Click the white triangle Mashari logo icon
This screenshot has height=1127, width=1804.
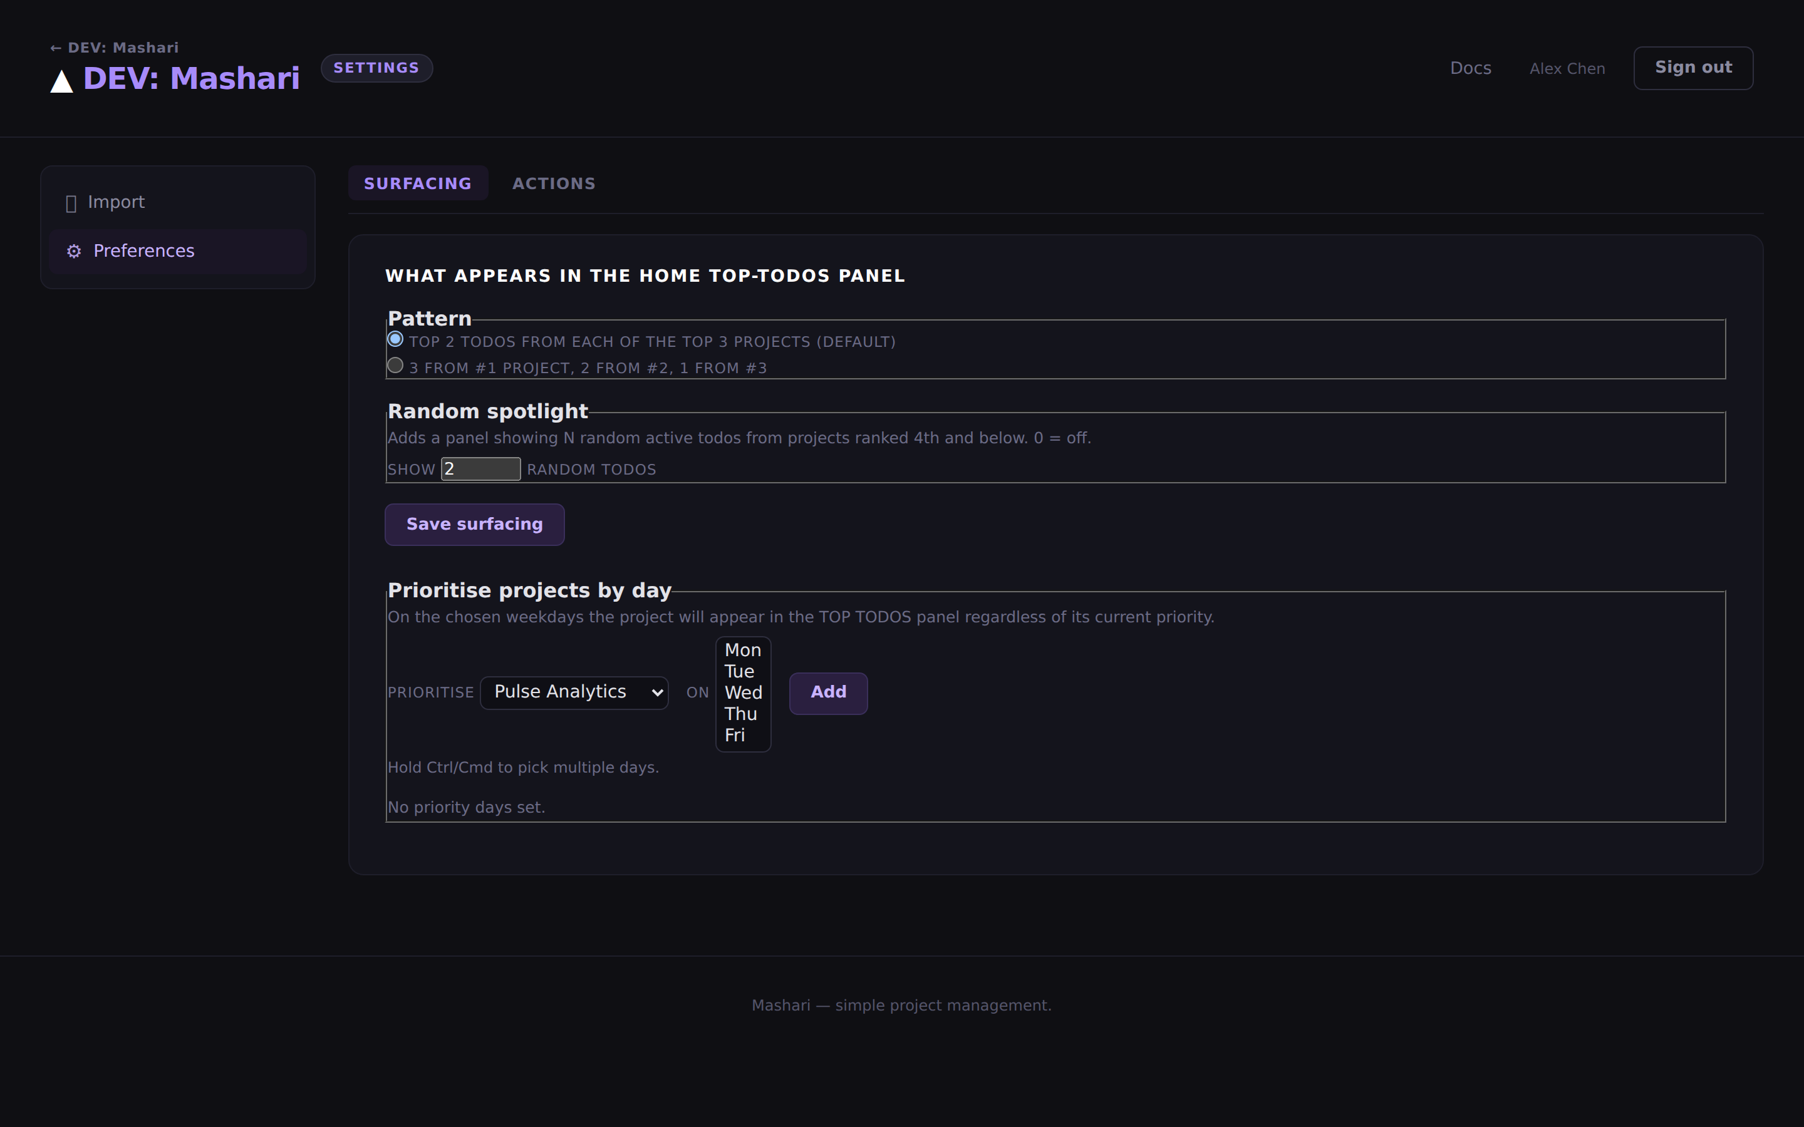[x=62, y=81]
